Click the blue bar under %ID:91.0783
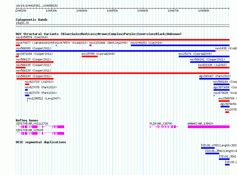Image resolution: width=237 pixels, height=175 pixels. [x=208, y=148]
